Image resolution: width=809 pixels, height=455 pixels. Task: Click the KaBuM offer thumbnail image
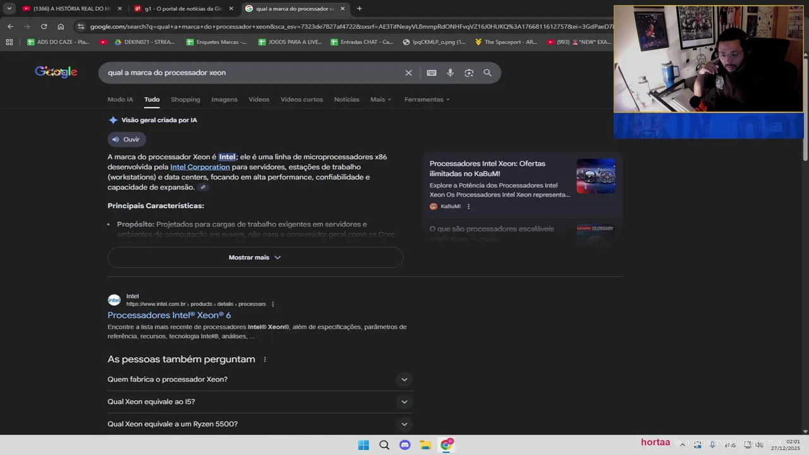(x=595, y=176)
